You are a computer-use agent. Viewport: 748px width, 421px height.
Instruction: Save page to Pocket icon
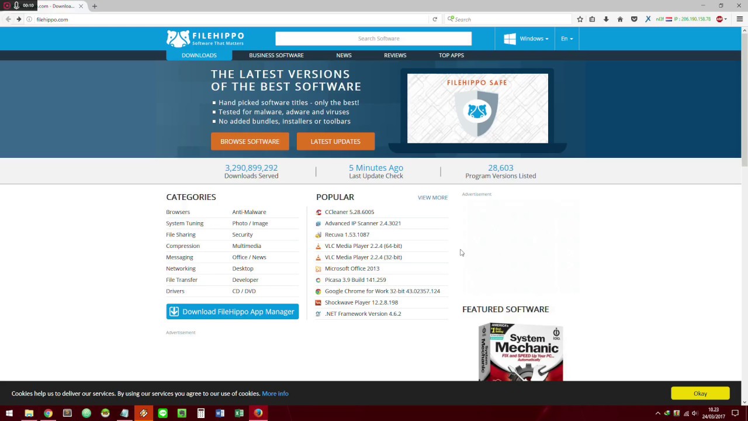pos(634,19)
